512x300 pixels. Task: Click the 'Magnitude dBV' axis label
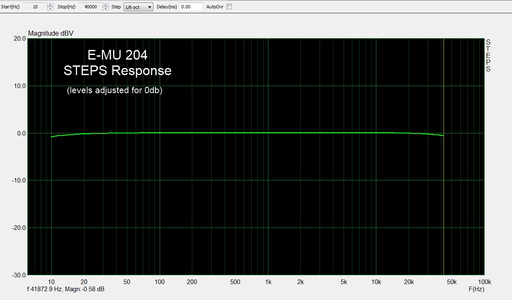point(51,33)
